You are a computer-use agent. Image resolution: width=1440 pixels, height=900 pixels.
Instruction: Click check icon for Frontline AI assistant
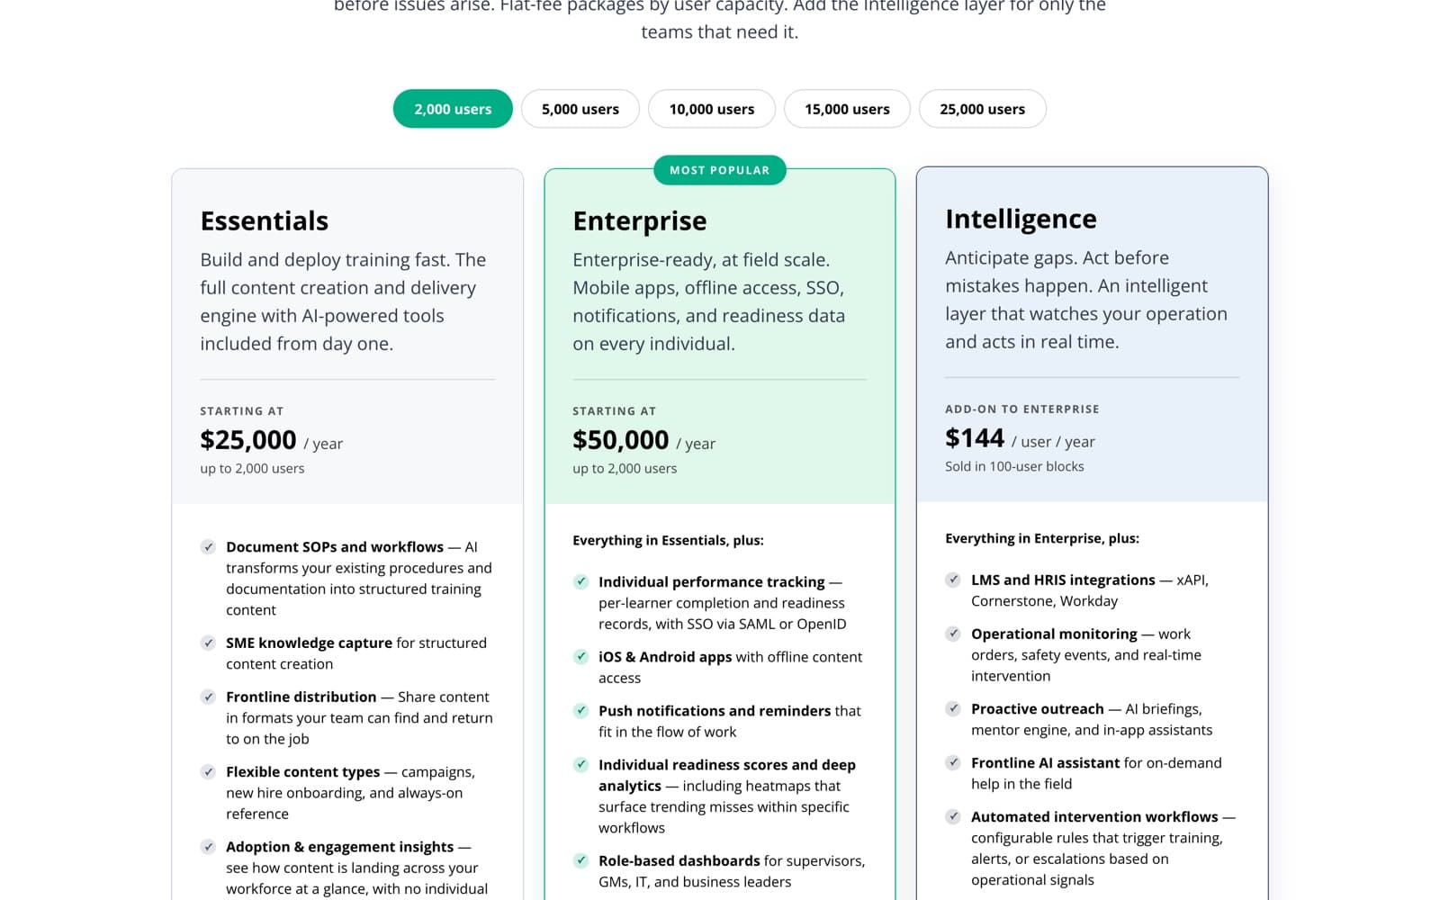(953, 763)
